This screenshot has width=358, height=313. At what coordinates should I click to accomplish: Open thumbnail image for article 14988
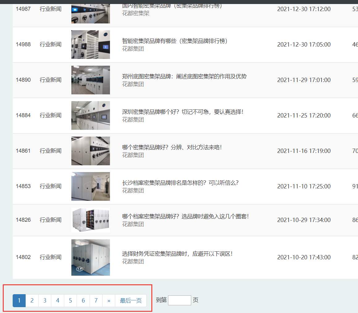90,44
